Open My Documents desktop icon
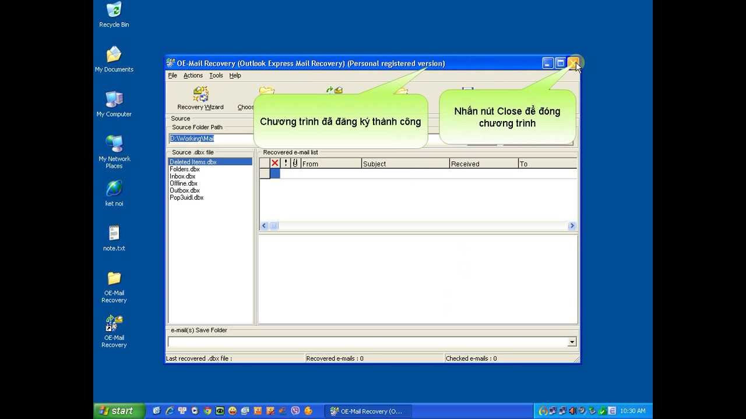Image resolution: width=746 pixels, height=419 pixels. click(x=114, y=60)
